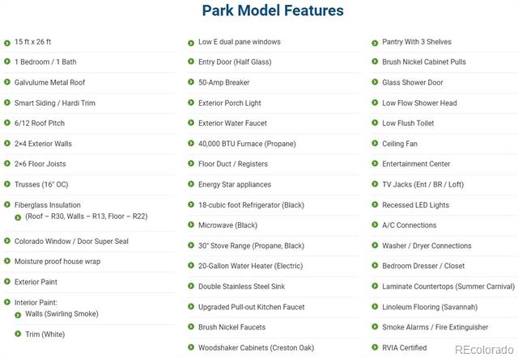The height and width of the screenshot is (357, 518).
Task: Click the green icon beside Microwave (Black)
Action: tap(191, 225)
